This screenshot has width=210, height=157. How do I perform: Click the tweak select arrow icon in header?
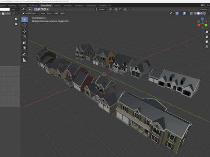click(30, 10)
